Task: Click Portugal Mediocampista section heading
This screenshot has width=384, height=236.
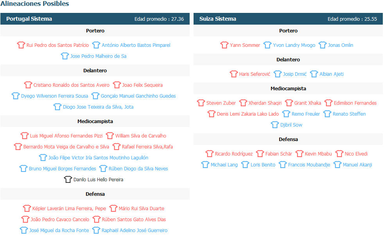Action: coord(95,121)
